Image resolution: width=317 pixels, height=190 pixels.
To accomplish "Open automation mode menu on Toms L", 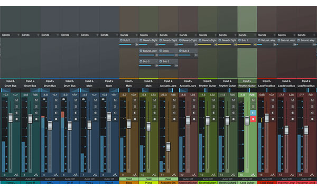I will [11, 179].
